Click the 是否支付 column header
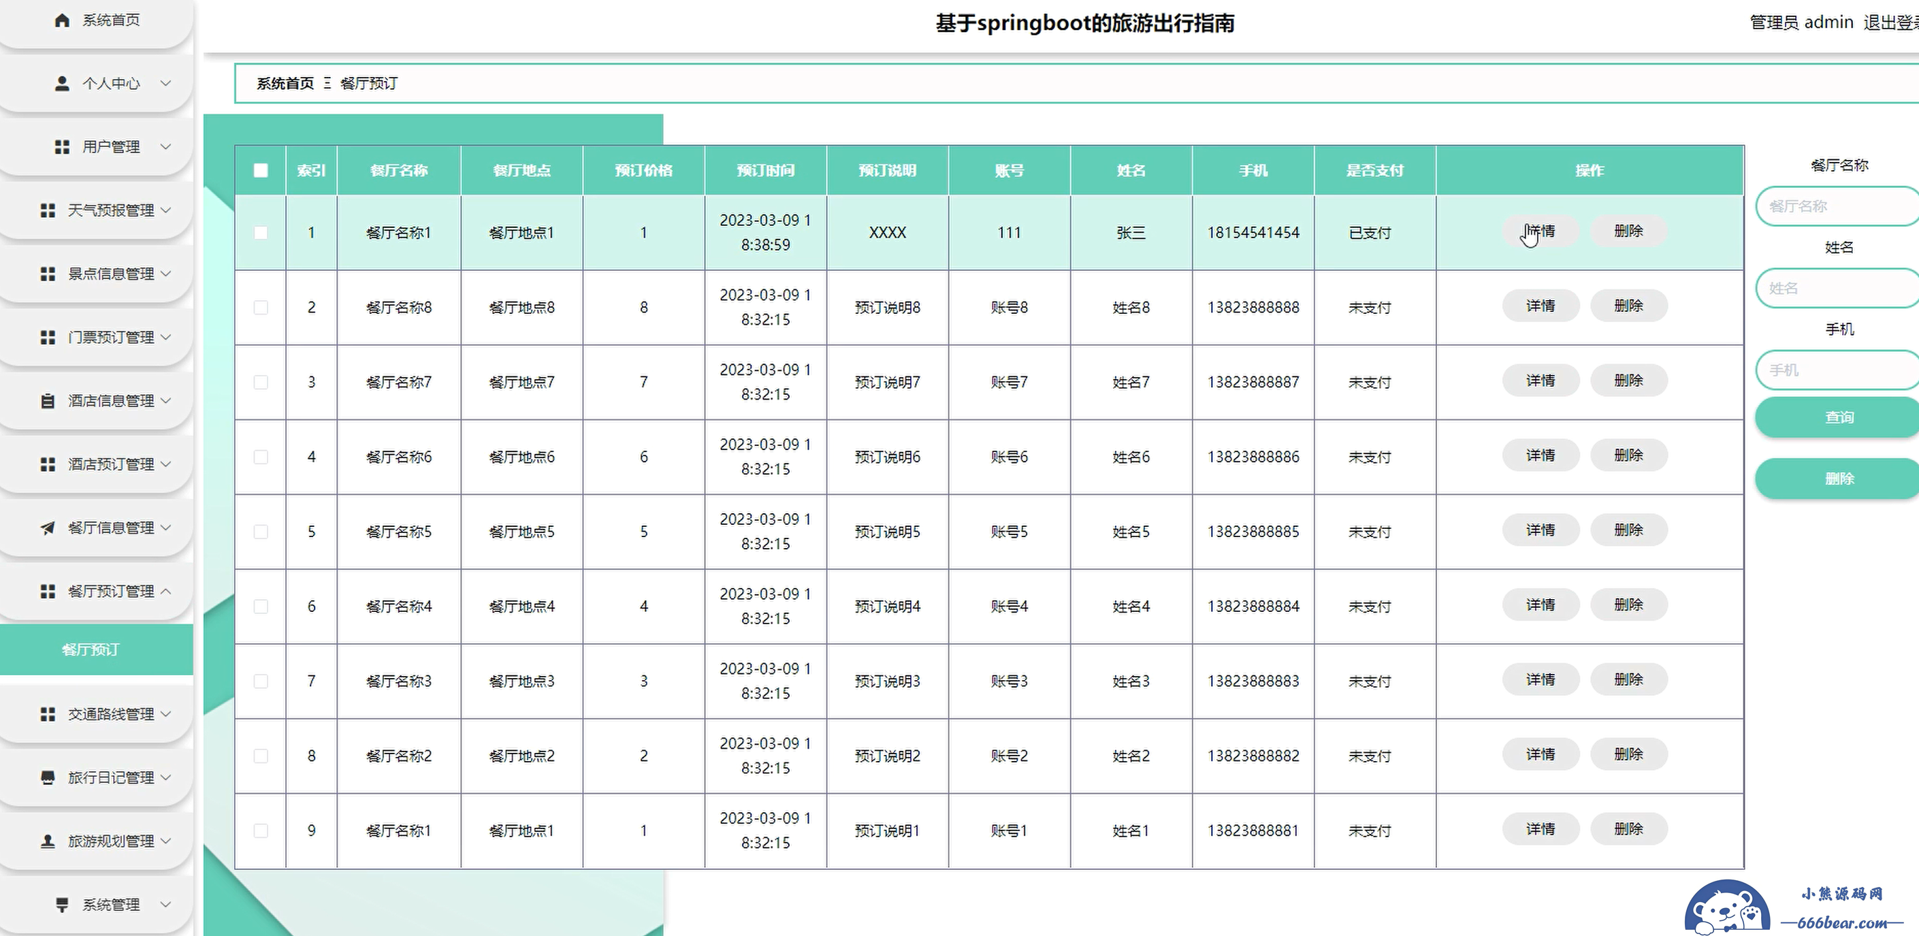The image size is (1919, 936). click(x=1374, y=170)
